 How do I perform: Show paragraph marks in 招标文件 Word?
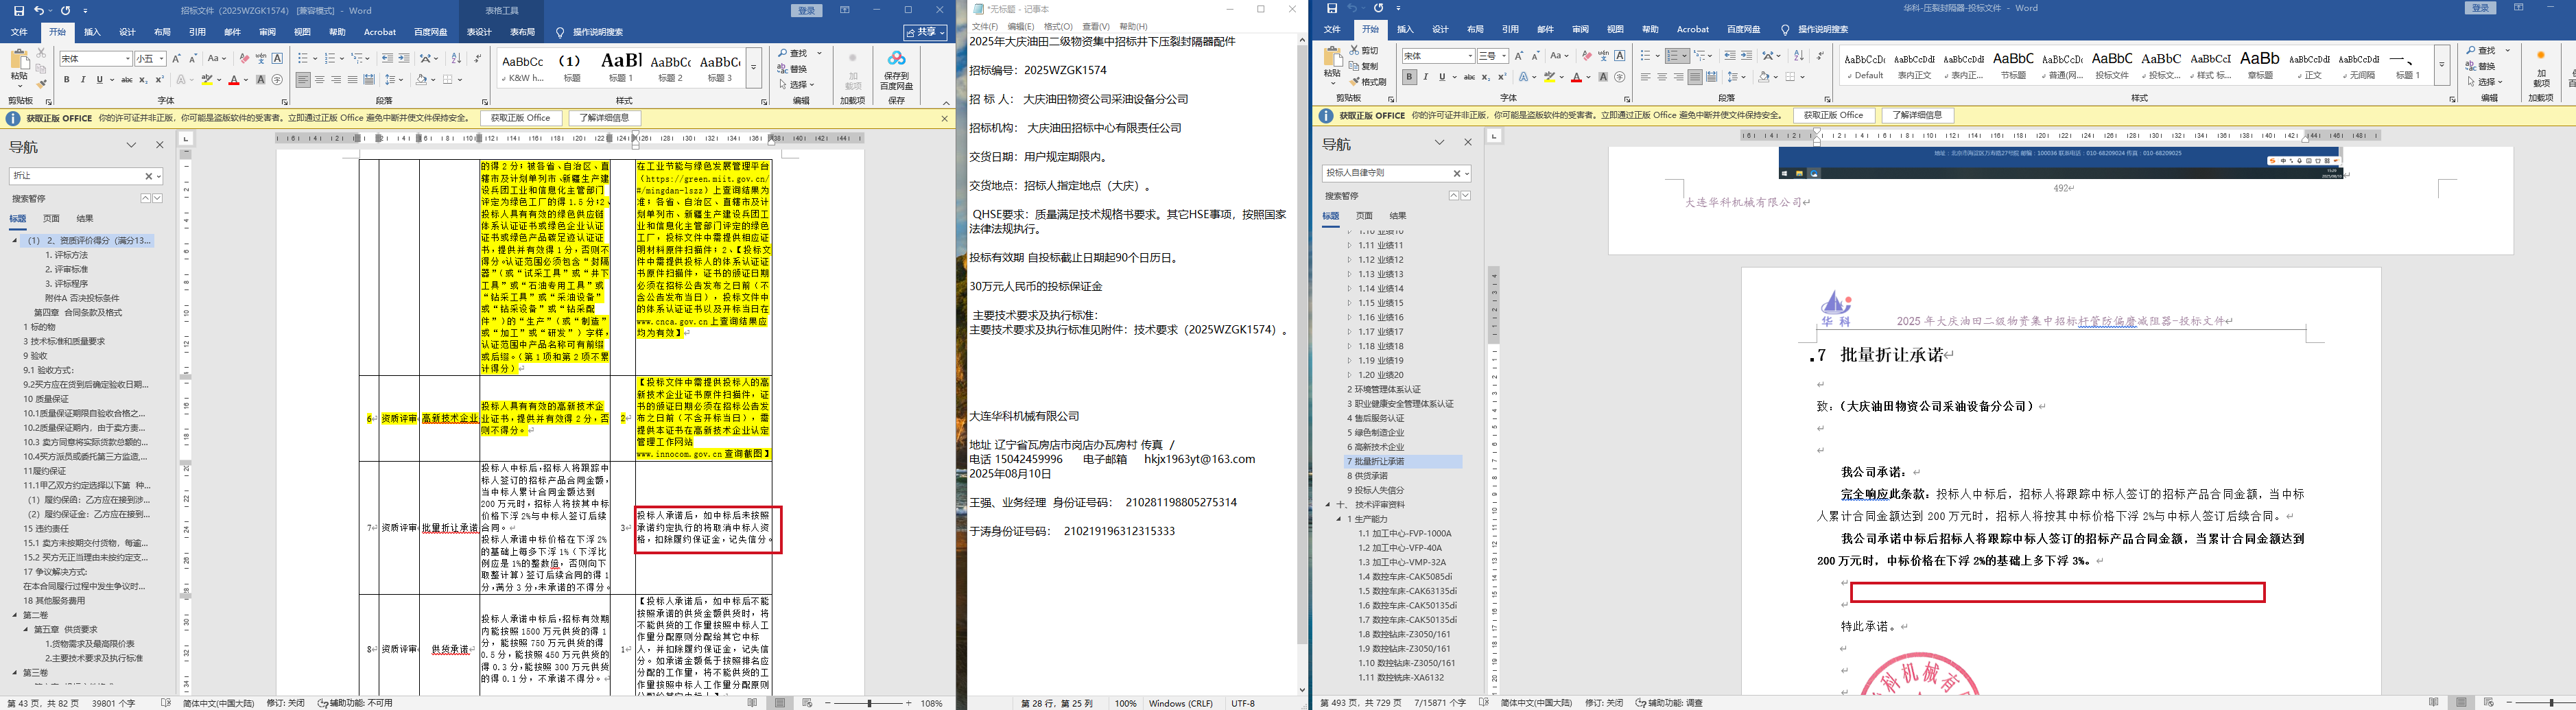[478, 59]
